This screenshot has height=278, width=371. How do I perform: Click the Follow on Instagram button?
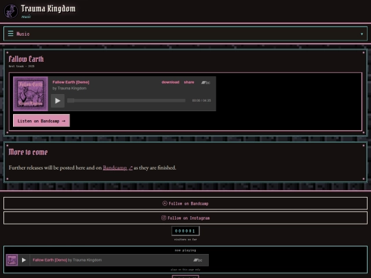click(x=185, y=218)
